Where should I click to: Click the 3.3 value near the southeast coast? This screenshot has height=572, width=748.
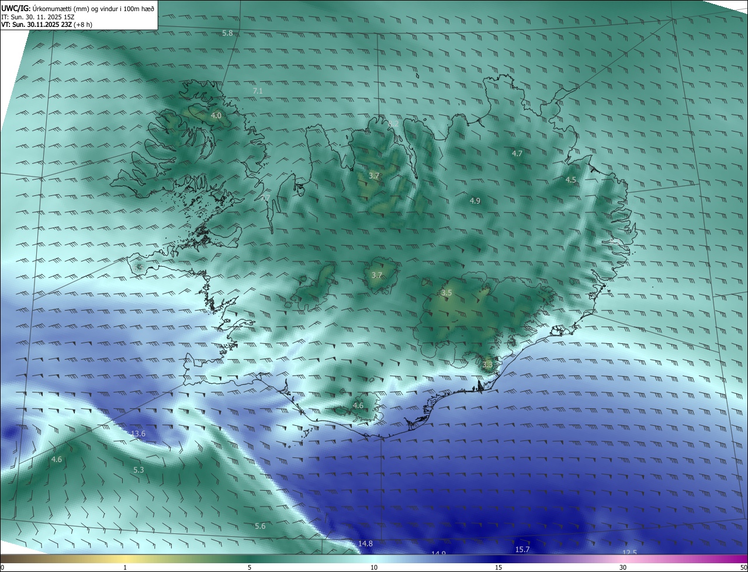point(488,365)
